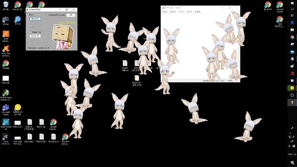Launch Avast Cleanup from the desktop

6,36
